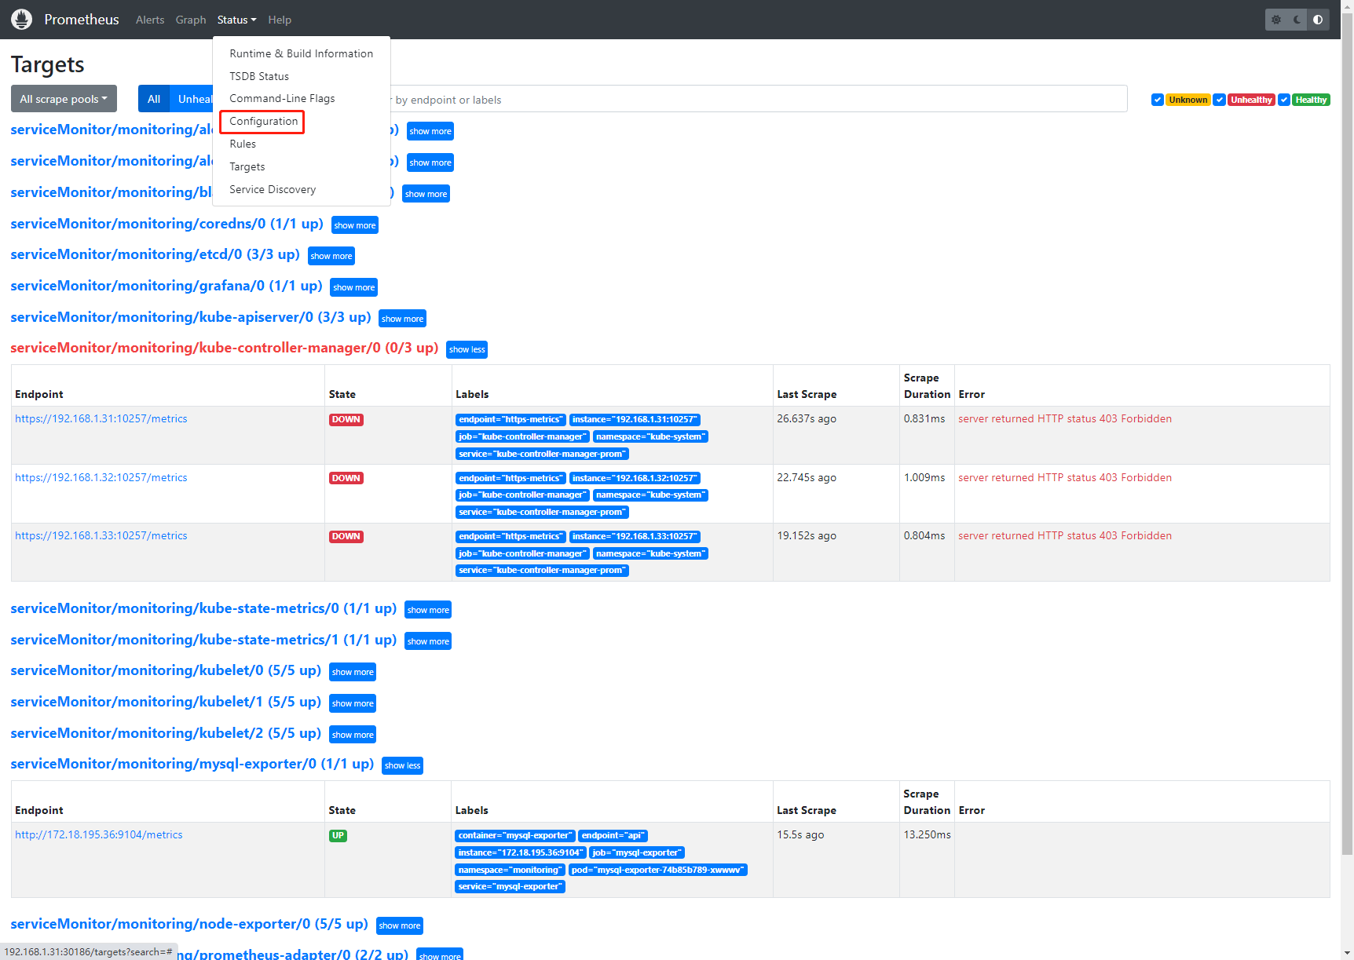Open endpoint 192.168.1.33:10257 metrics link
1354x960 pixels.
pos(101,535)
